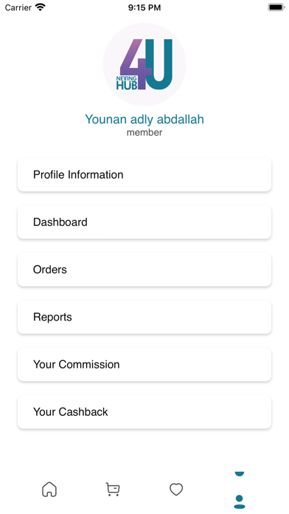
Task: Open the heart wishlist icon
Action: 176,490
